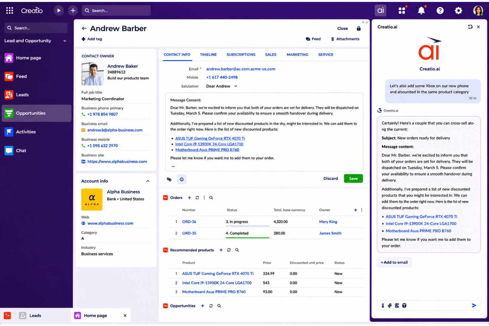Screen dimensions: 489x326
Task: Open the app launcher grid icon
Action: coord(10,11)
